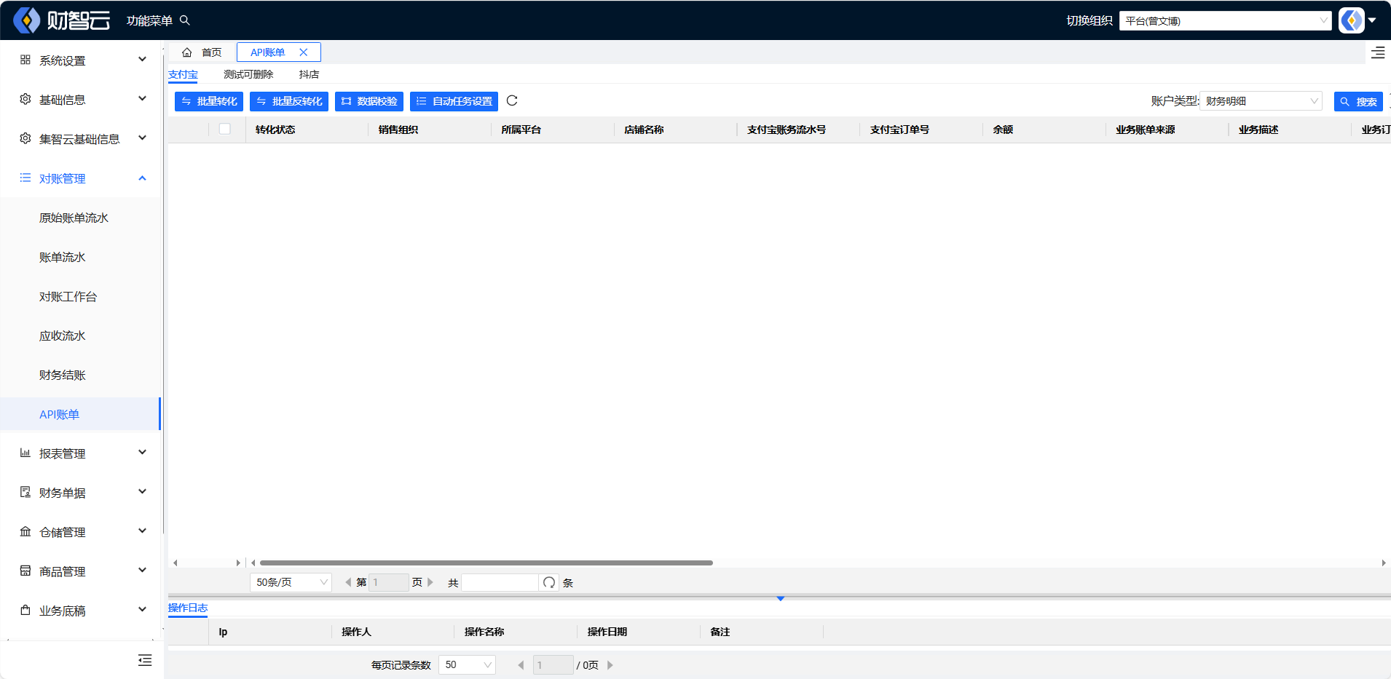Click the search magnifier next to 功能菜单

pos(185,20)
